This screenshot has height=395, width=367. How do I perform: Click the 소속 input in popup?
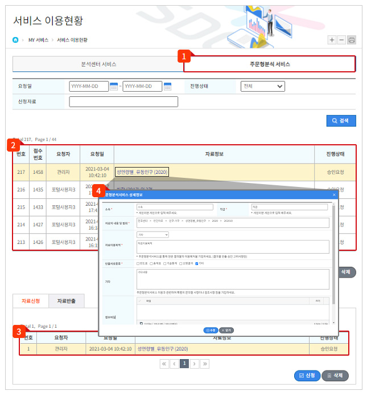[x=175, y=207]
